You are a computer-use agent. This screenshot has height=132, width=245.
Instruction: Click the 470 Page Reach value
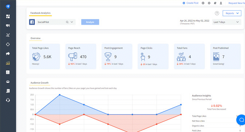pos(83,57)
